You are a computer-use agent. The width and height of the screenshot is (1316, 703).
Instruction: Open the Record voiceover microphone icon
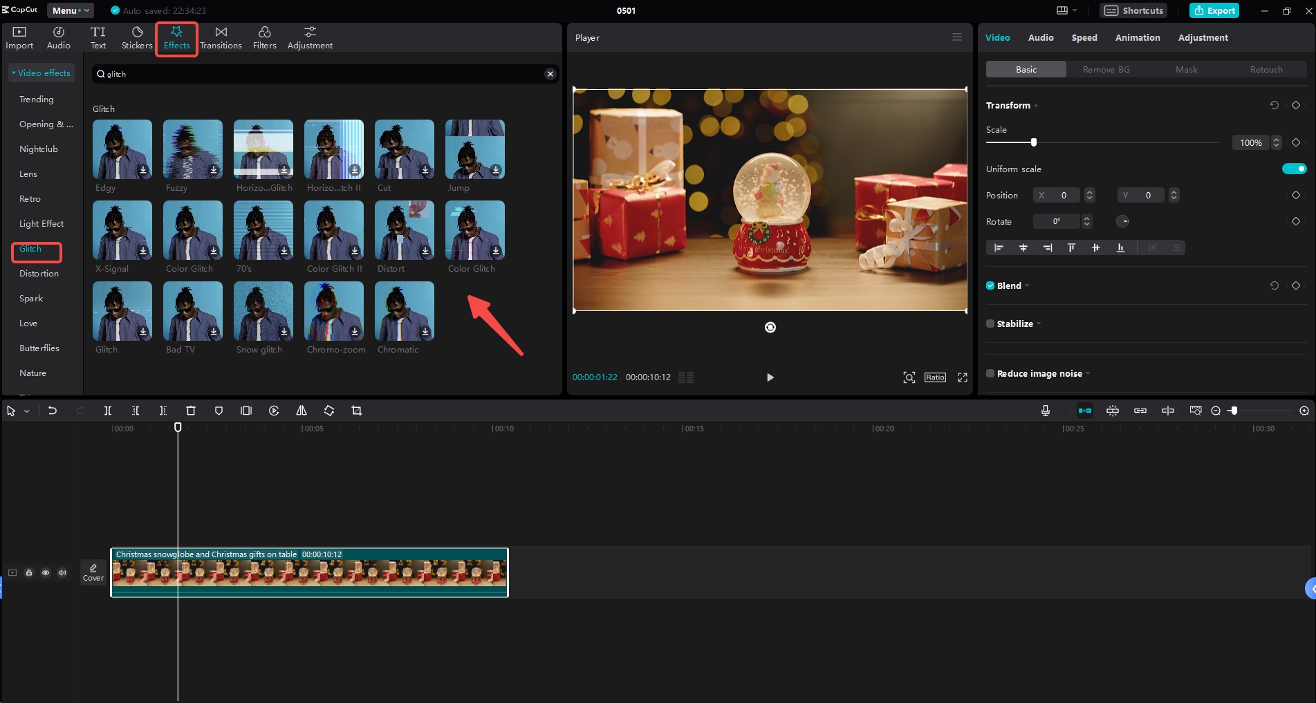click(x=1045, y=411)
